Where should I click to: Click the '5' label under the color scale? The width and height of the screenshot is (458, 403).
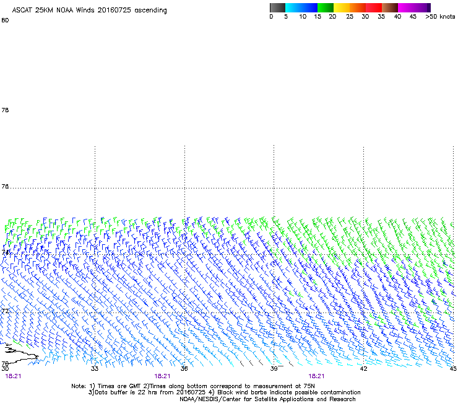(286, 17)
